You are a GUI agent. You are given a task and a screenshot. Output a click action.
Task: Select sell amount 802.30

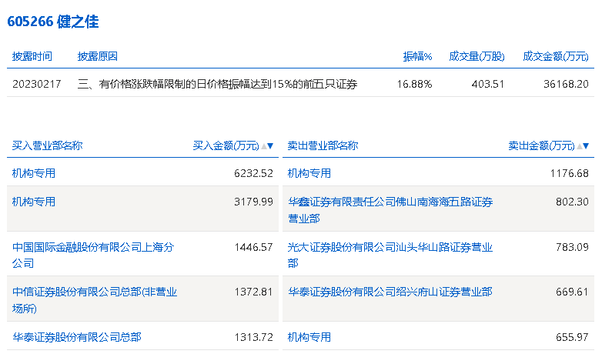(x=572, y=202)
